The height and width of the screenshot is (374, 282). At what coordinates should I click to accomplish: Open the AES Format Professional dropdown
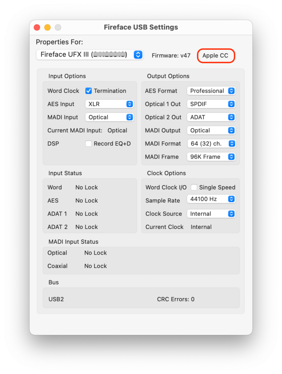click(x=211, y=91)
